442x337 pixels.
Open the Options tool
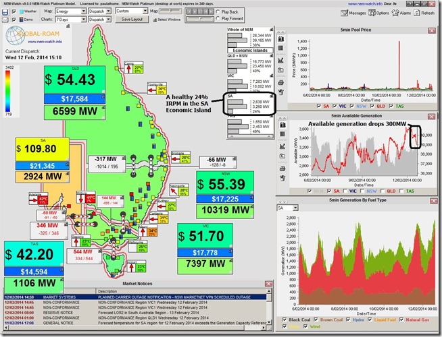pyautogui.click(x=379, y=13)
